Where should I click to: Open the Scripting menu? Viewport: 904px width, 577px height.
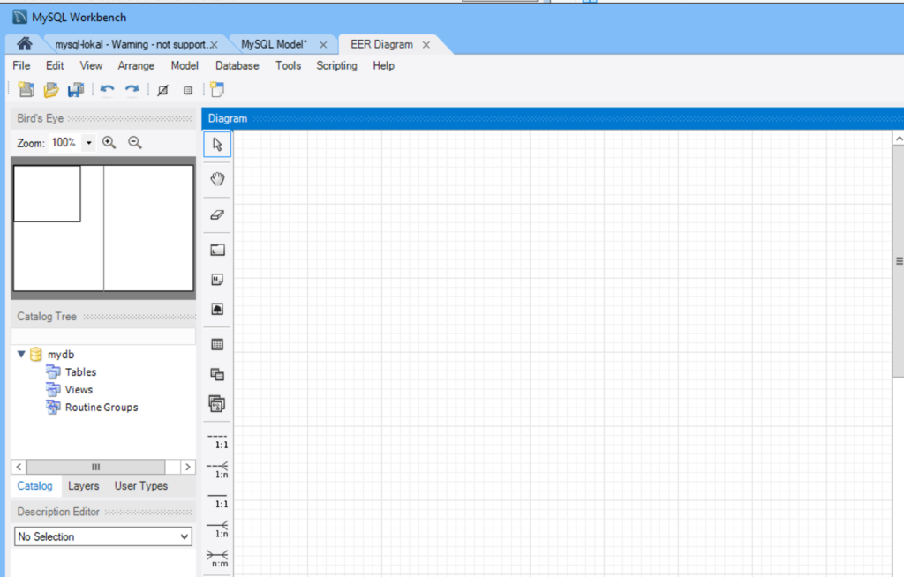[336, 65]
